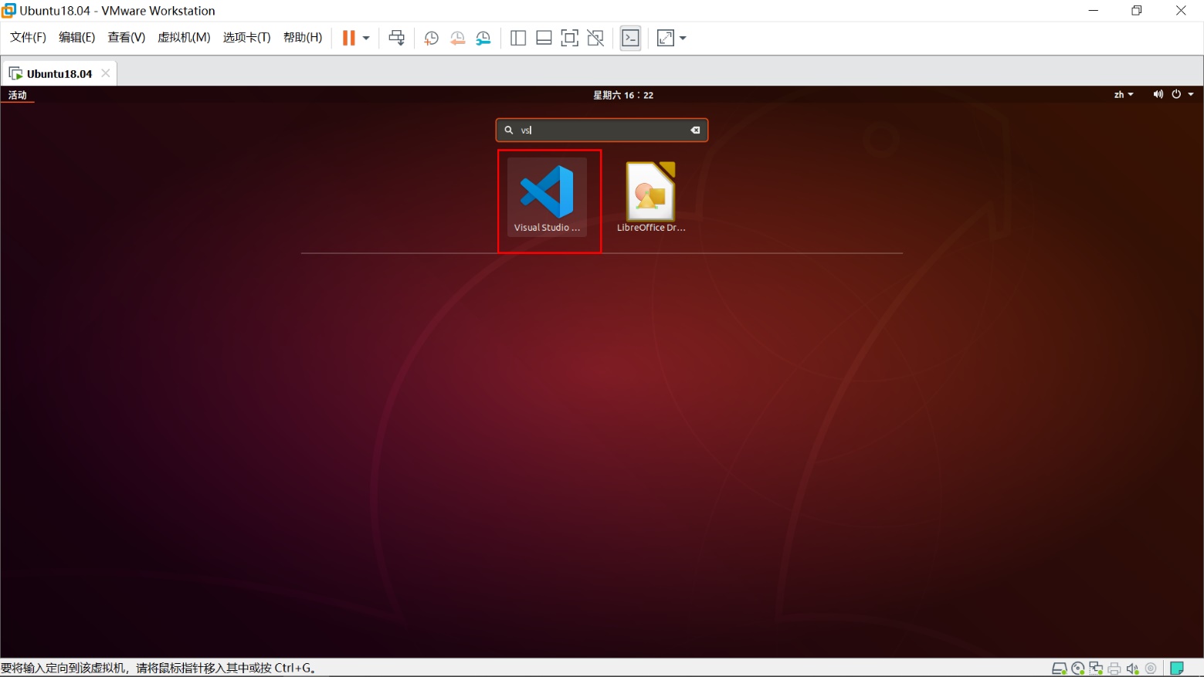Toggle the thumbnail bar view

click(x=544, y=38)
